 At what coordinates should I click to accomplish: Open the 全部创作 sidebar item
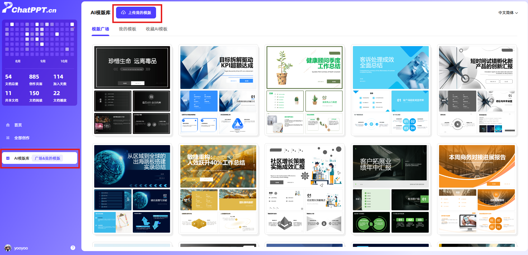point(22,138)
